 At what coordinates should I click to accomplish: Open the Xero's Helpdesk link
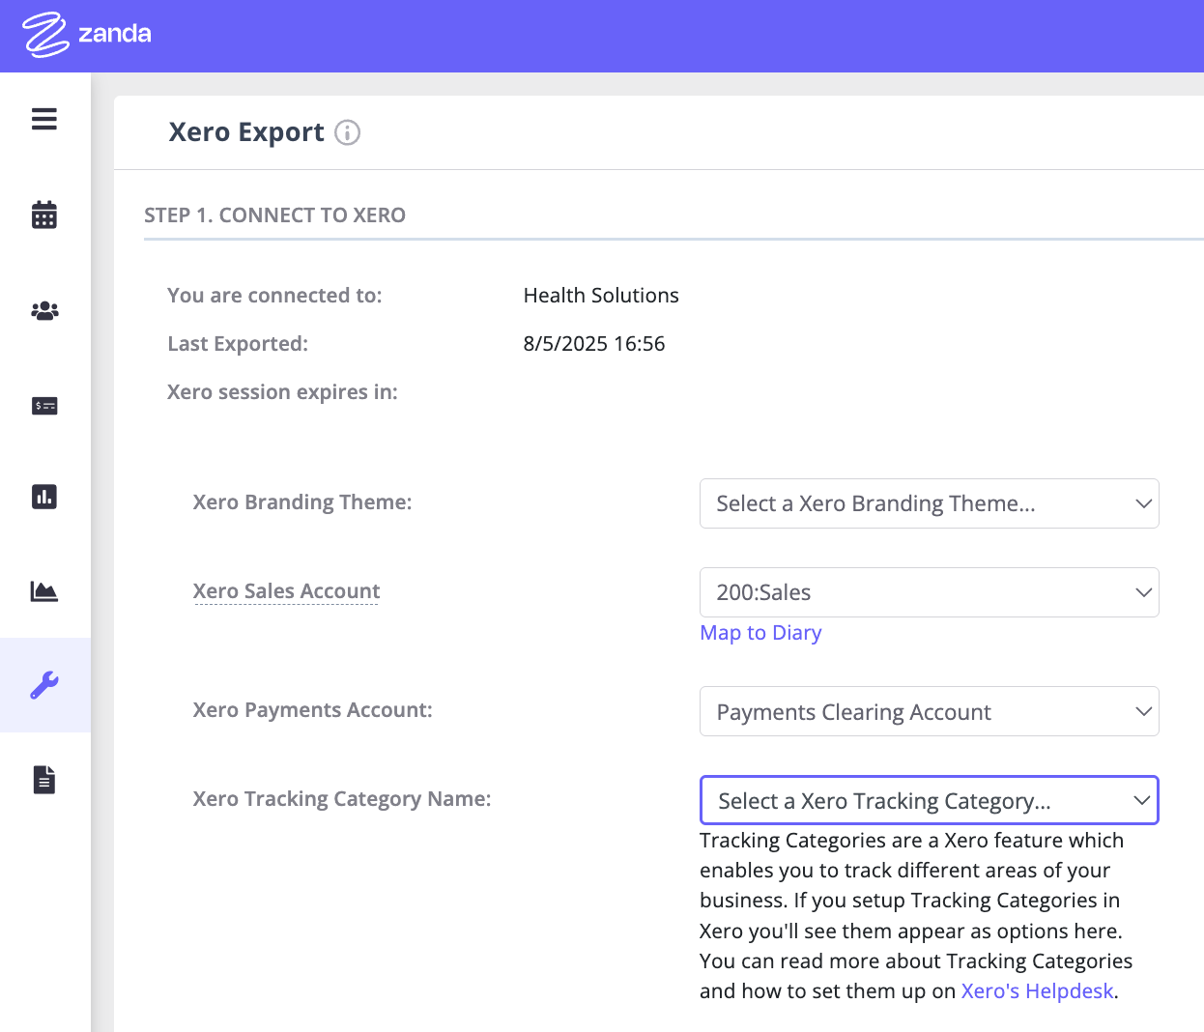[x=1037, y=991]
